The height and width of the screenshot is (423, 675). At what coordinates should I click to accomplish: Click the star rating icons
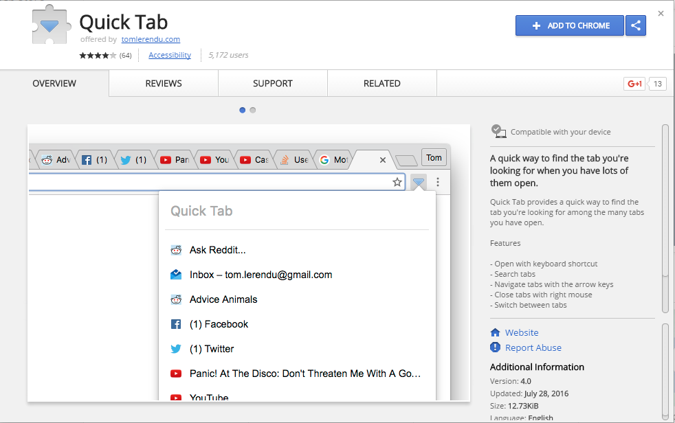pos(98,55)
